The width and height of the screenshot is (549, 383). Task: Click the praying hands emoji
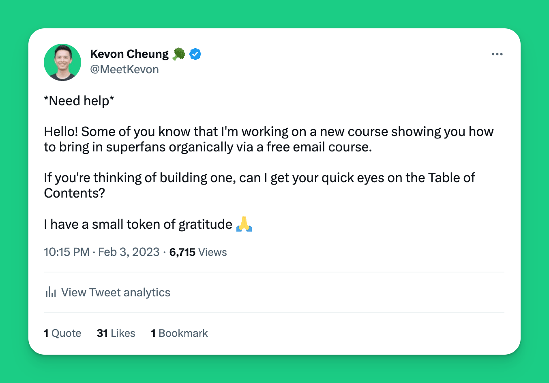tap(244, 224)
